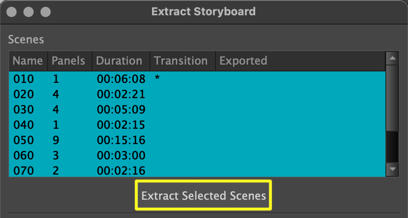408x218 pixels.
Task: Sort the list by Duration column
Action: [119, 61]
